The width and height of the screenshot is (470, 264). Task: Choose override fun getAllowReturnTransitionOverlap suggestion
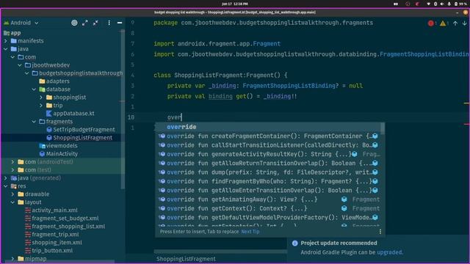click(267, 163)
